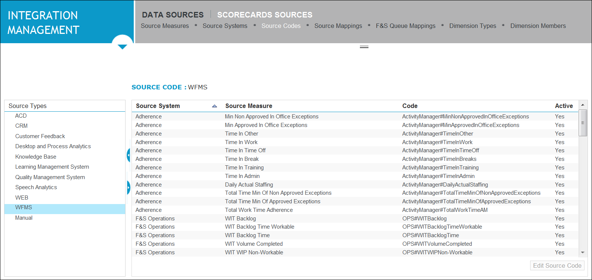Viewport: 592px width, 280px height.
Task: Click the Time In Admin measure
Action: (x=242, y=176)
